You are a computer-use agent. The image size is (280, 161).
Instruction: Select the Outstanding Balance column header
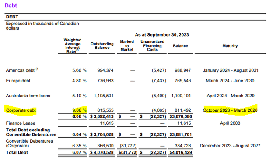[102, 45]
